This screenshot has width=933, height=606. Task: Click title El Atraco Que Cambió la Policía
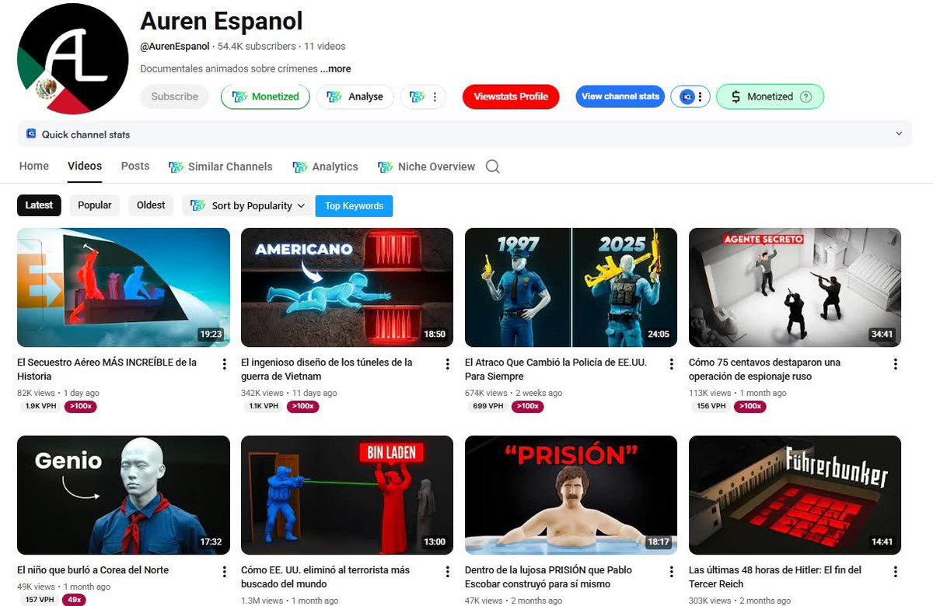pos(556,370)
